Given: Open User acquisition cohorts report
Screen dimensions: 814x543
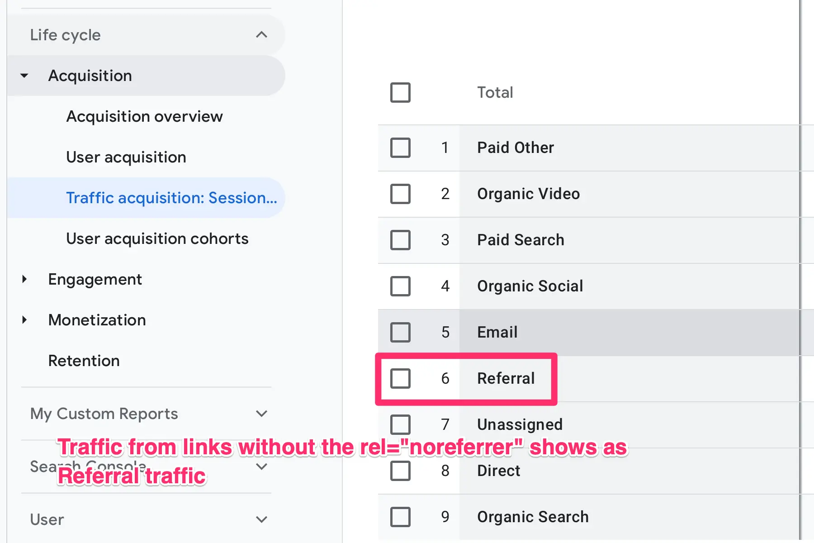Looking at the screenshot, I should (x=157, y=238).
